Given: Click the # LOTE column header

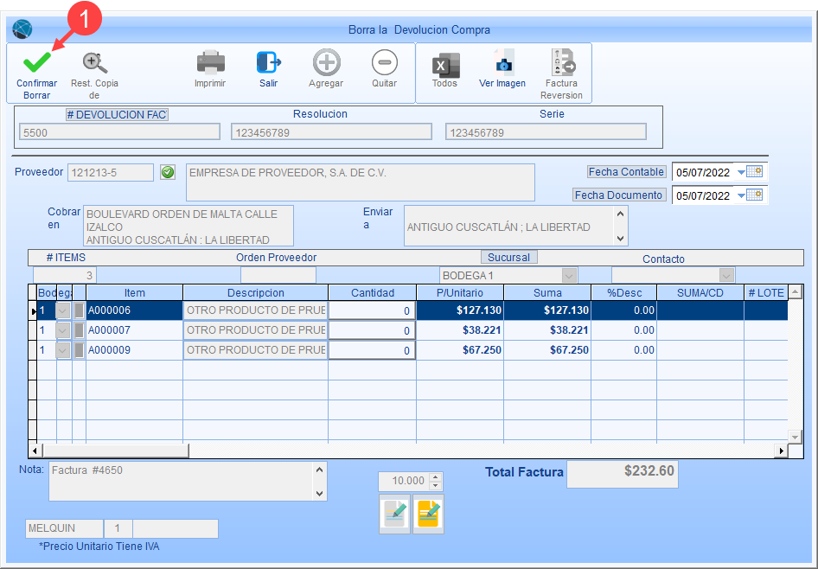Looking at the screenshot, I should tap(766, 292).
